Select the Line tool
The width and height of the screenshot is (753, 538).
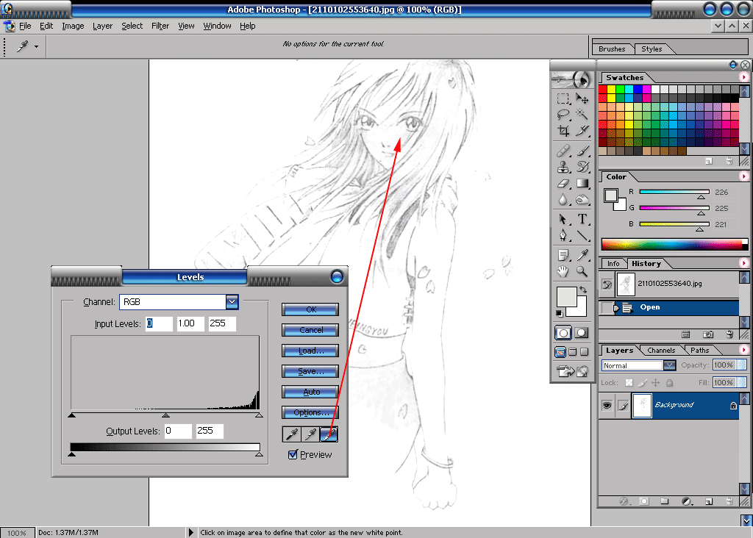coord(582,235)
